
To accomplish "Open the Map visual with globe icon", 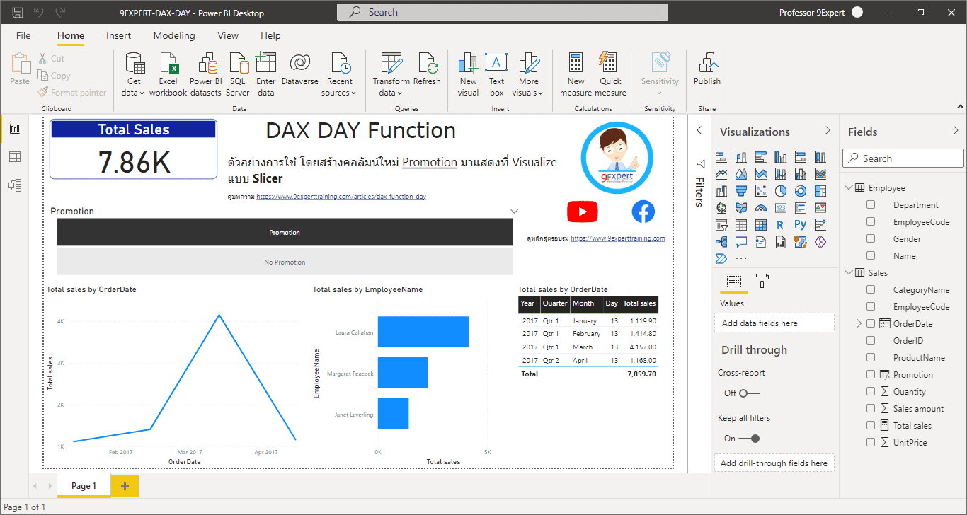I will (721, 207).
